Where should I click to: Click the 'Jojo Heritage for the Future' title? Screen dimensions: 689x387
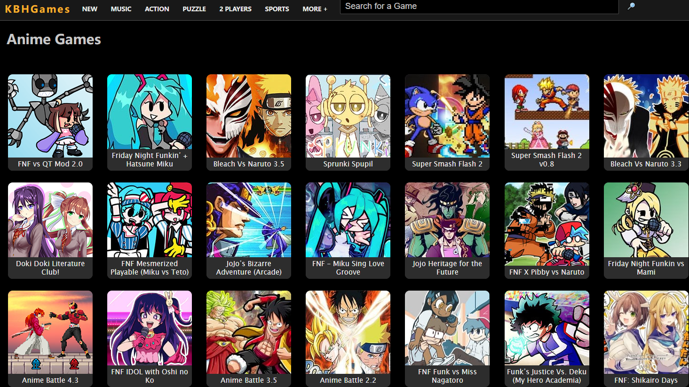tap(447, 268)
